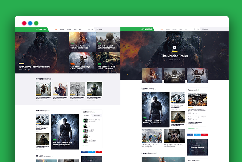
Task: Click the play icon on the soldier face news thumbnail
Action: pos(174,136)
